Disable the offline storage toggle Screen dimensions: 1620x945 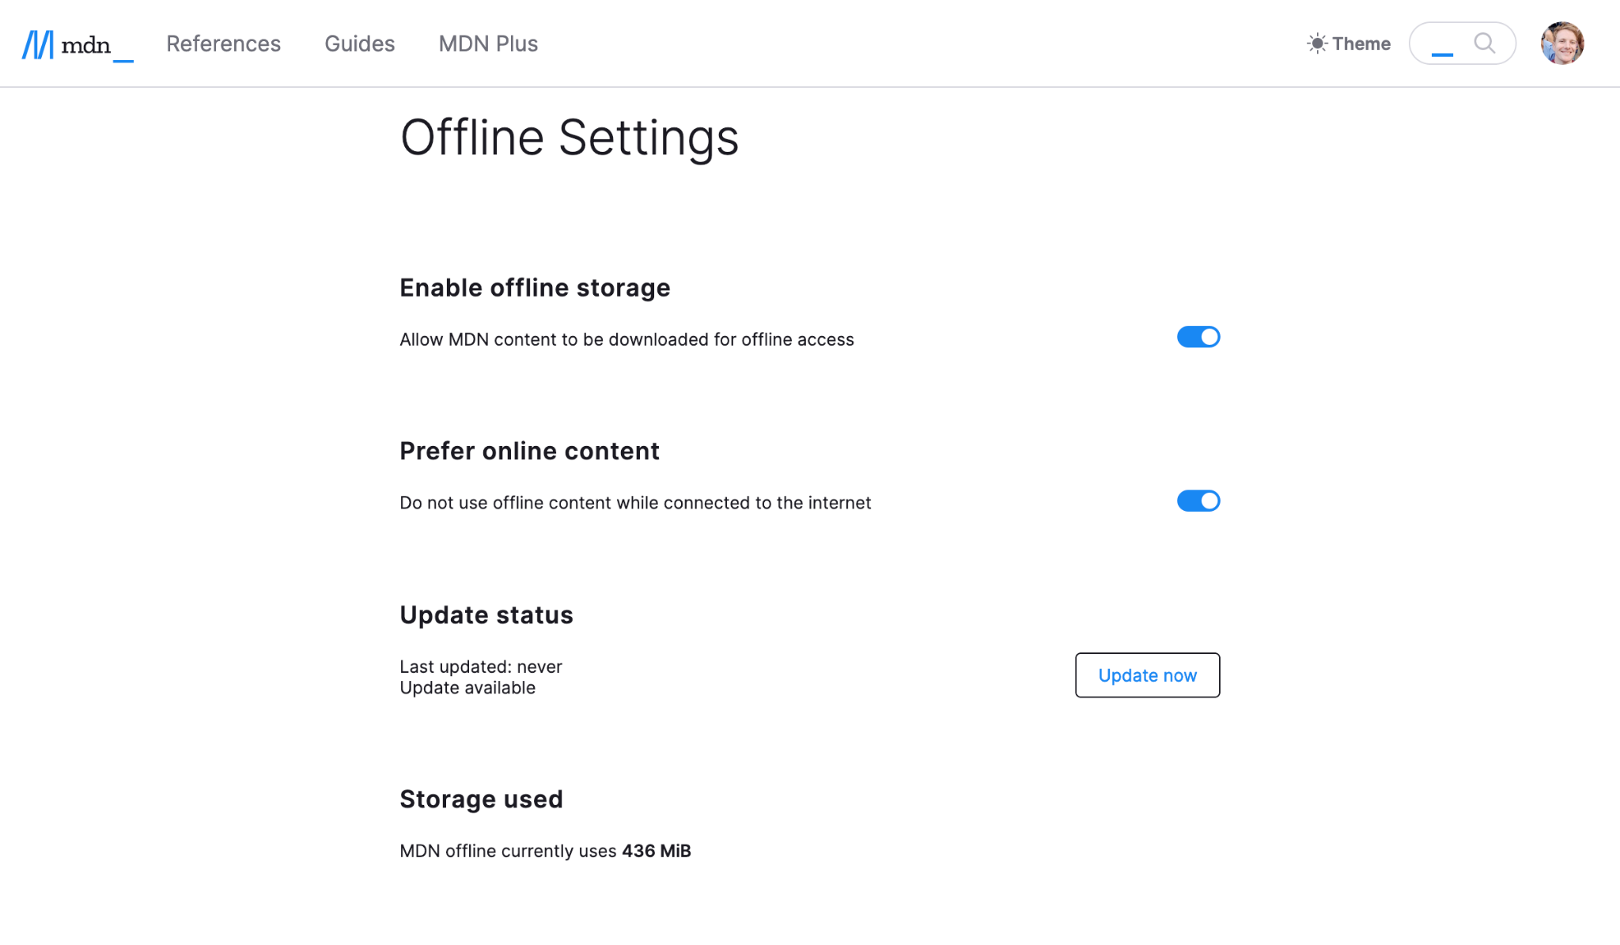pos(1198,338)
